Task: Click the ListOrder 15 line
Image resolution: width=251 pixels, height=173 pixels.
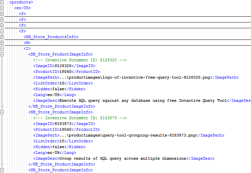Action: point(63,141)
